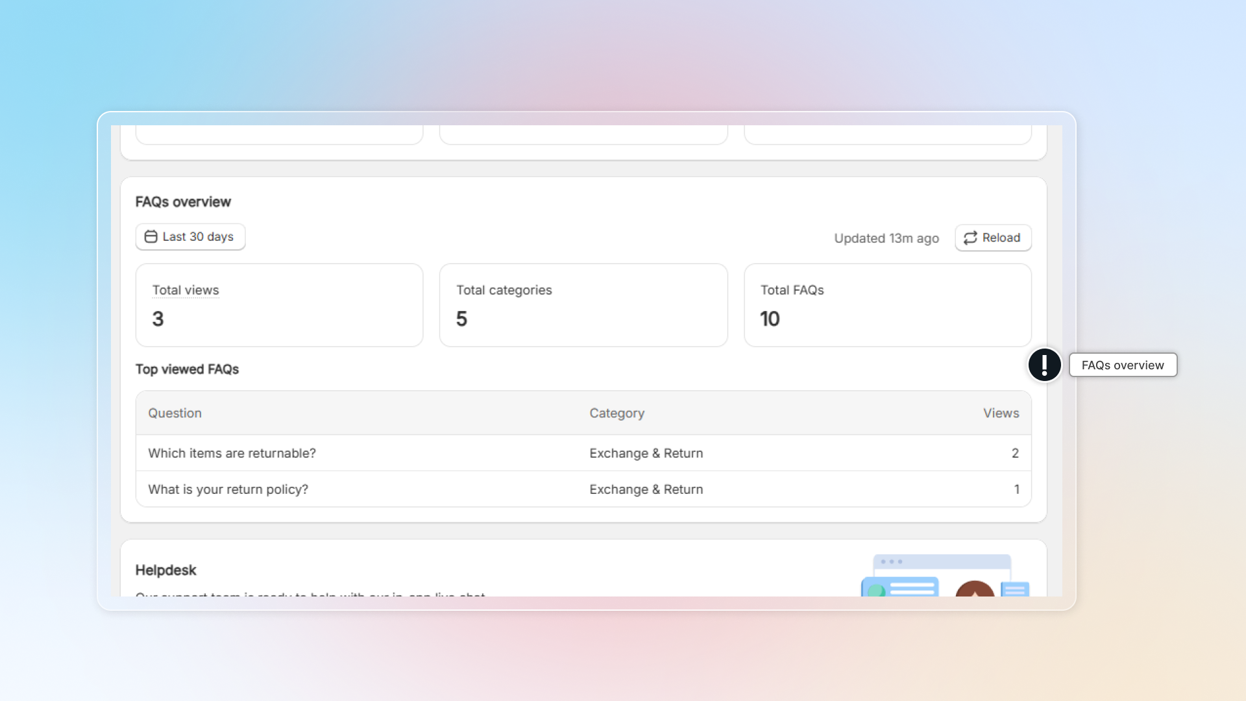Viewport: 1246px width, 701px height.
Task: Click Exchange & Return in first row
Action: click(x=646, y=453)
